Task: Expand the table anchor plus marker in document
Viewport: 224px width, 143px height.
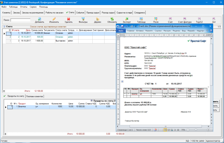Action: (x=122, y=81)
